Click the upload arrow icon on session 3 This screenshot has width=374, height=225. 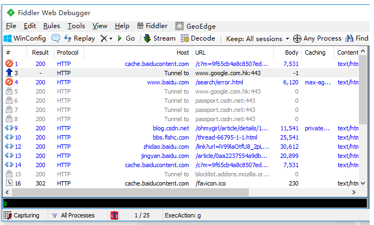pyautogui.click(x=9, y=72)
